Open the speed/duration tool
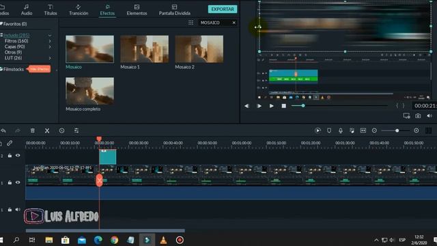The width and height of the screenshot is (437, 246). [x=61, y=131]
